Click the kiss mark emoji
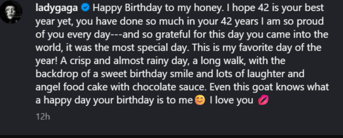The width and height of the screenshot is (343, 138). (x=262, y=100)
